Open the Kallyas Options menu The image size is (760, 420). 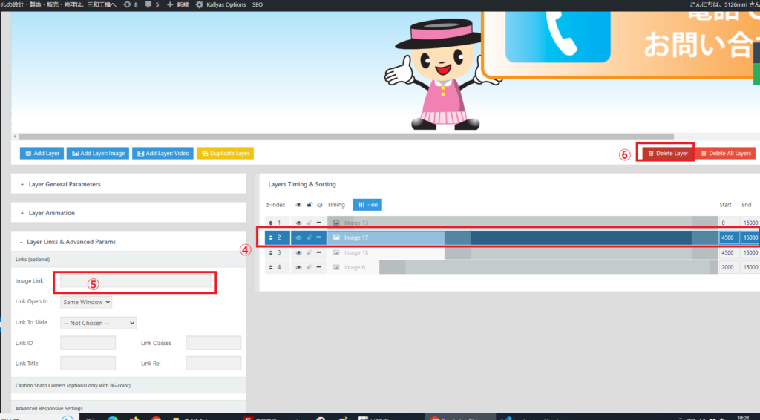pyautogui.click(x=220, y=4)
